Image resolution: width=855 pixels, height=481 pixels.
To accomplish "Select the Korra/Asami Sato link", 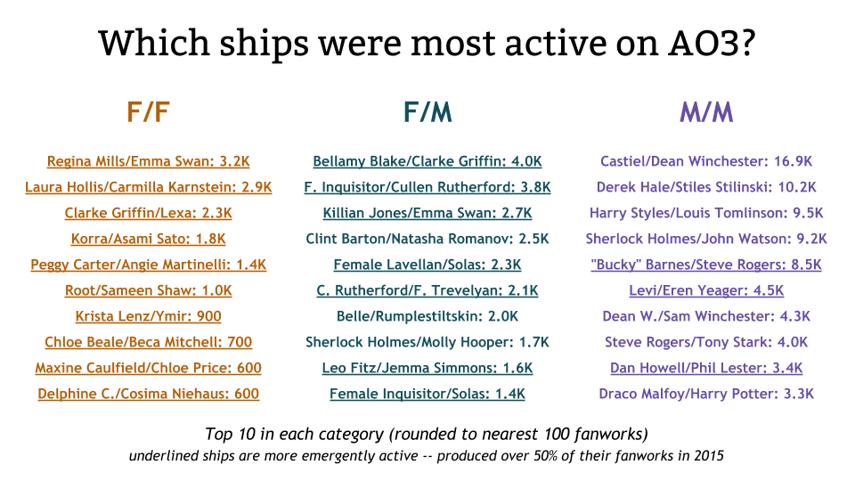I will coord(149,239).
